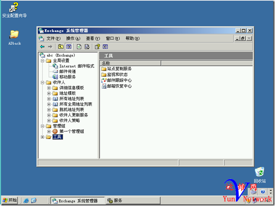Viewport: 275px width, 206px height.
Task: Open the 查看(V) menu
Action: tap(93, 39)
